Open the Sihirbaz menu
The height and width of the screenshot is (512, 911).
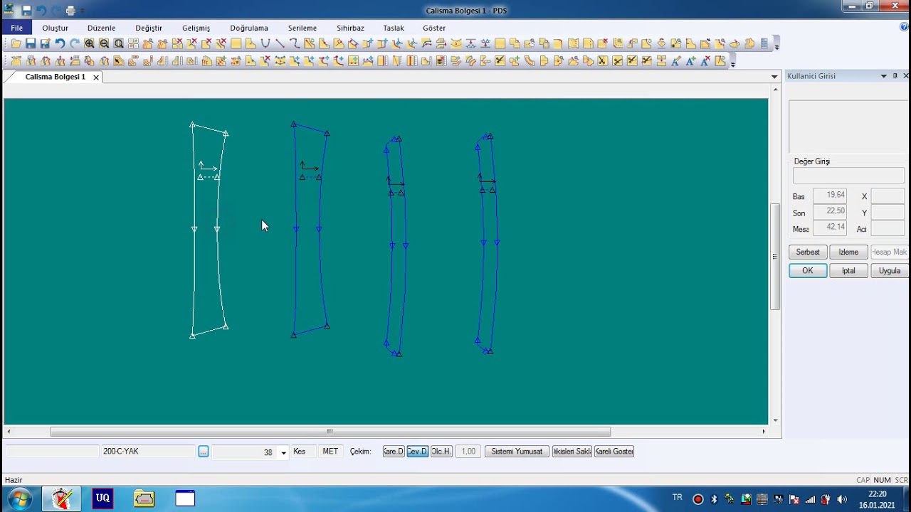350,28
